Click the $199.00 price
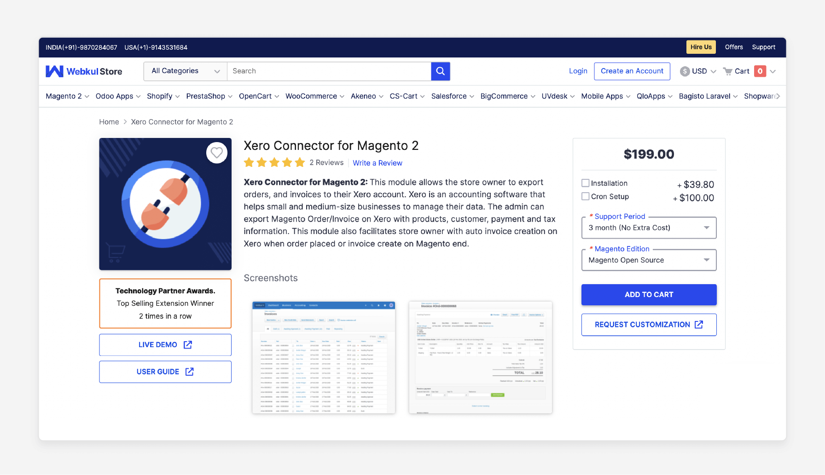The image size is (825, 475). (649, 154)
